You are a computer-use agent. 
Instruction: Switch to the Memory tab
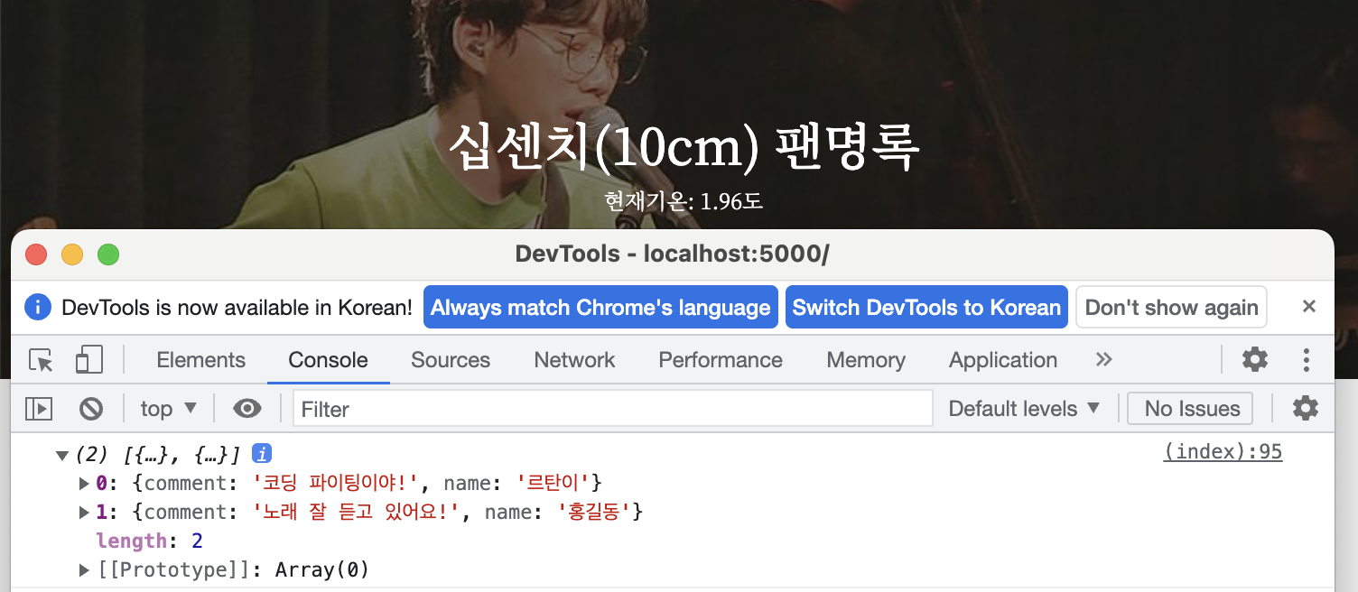[x=866, y=360]
